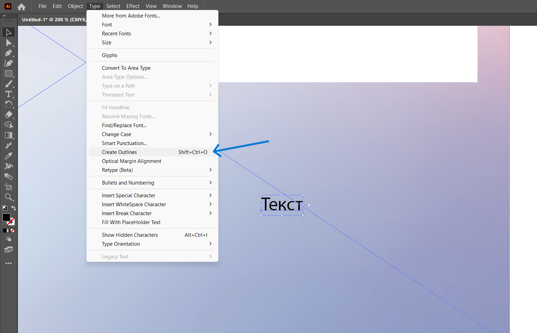Choose Find/Replace Font
Viewport: 537px width, 333px height.
click(x=152, y=125)
